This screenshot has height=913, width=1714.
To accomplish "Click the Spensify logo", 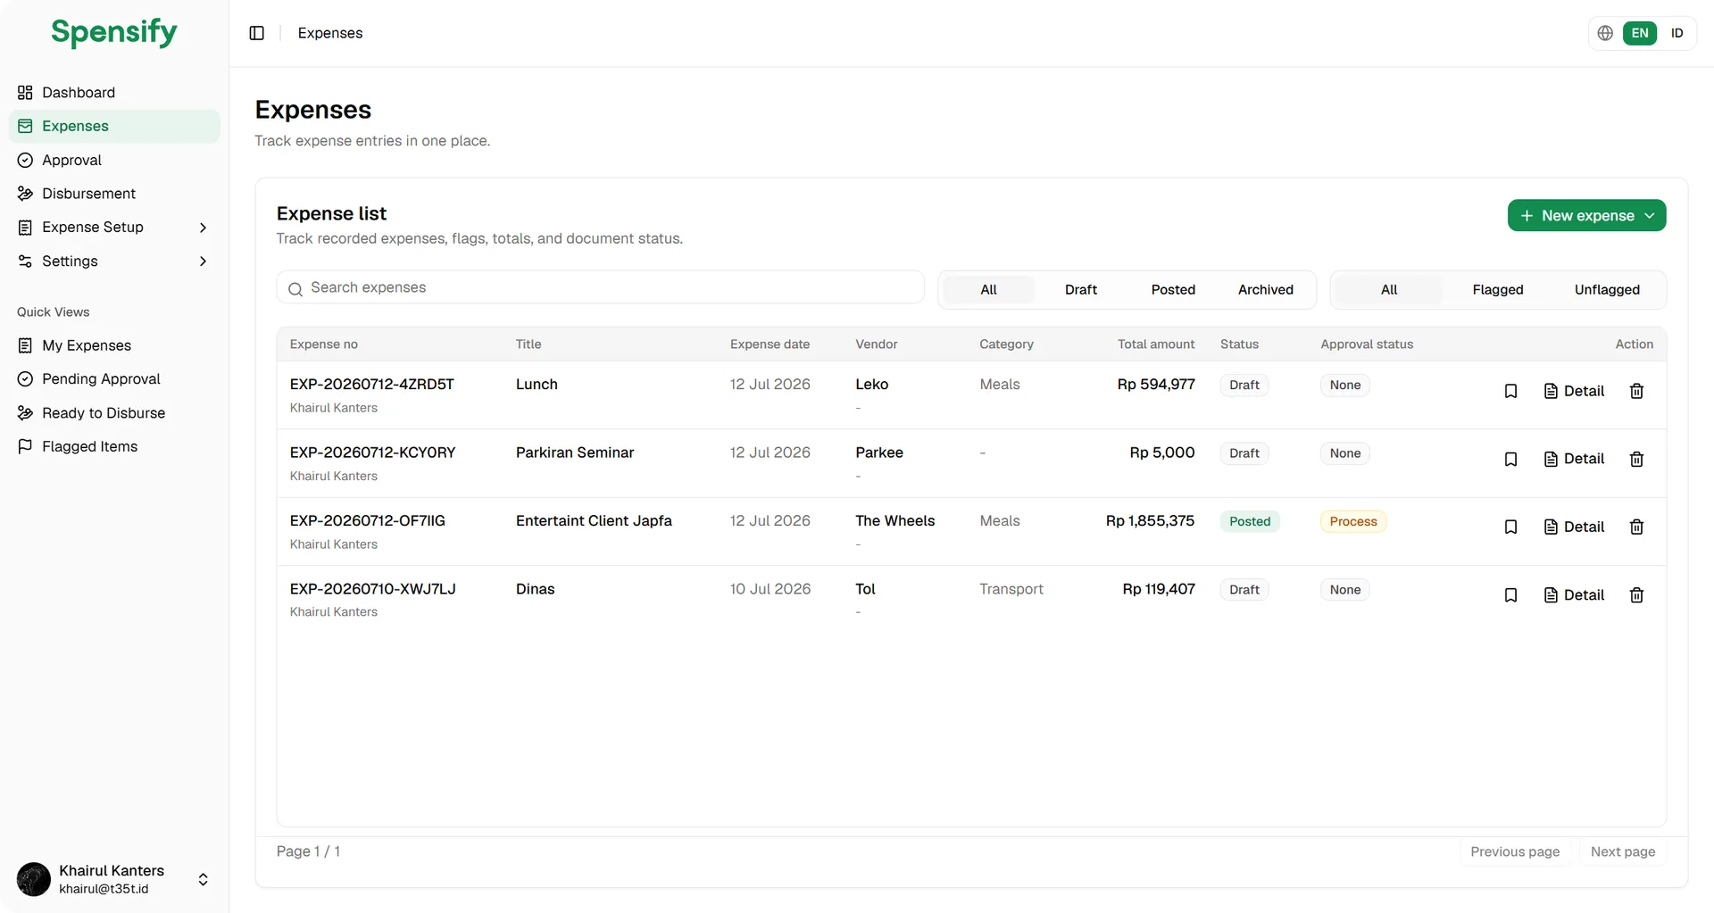I will click(114, 32).
